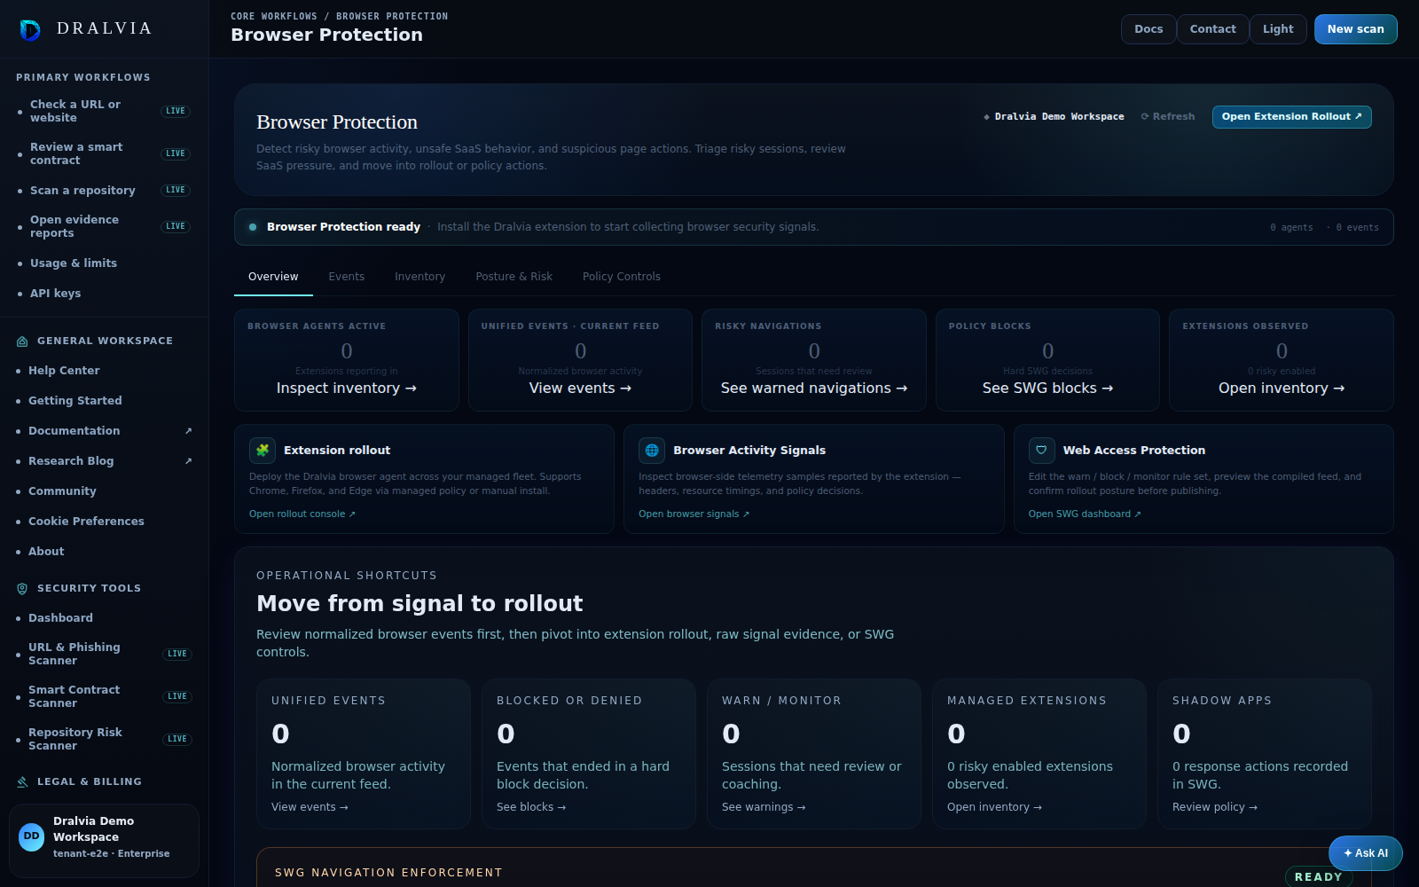
Task: Open URL & Phishing Scanner
Action: coord(105,654)
